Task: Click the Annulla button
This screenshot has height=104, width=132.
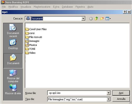Action: pos(121,99)
